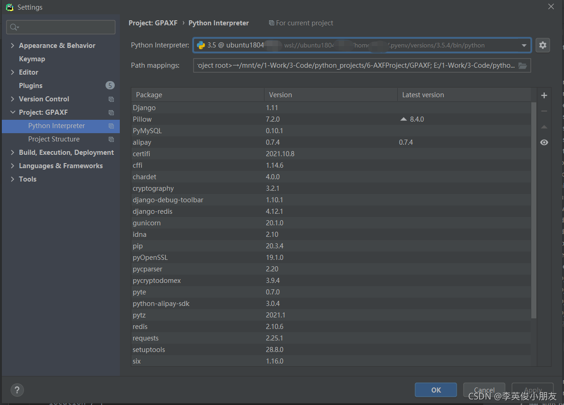The image size is (564, 405).
Task: Close the Settings dialog
Action: [x=551, y=6]
